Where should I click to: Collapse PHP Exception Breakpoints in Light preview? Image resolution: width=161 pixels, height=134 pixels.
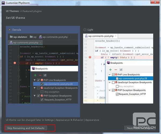tap(110, 90)
